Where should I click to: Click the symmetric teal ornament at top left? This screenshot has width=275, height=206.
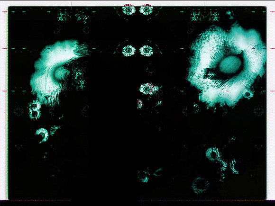pyautogui.click(x=64, y=16)
